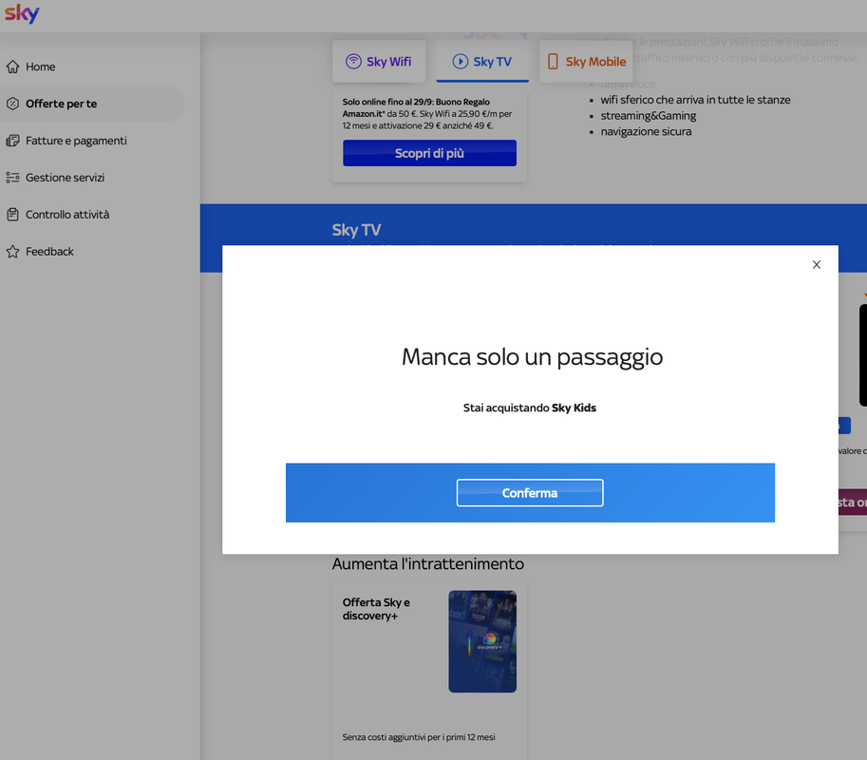Click the Sky Mobile phone icon
The width and height of the screenshot is (867, 760).
click(553, 62)
